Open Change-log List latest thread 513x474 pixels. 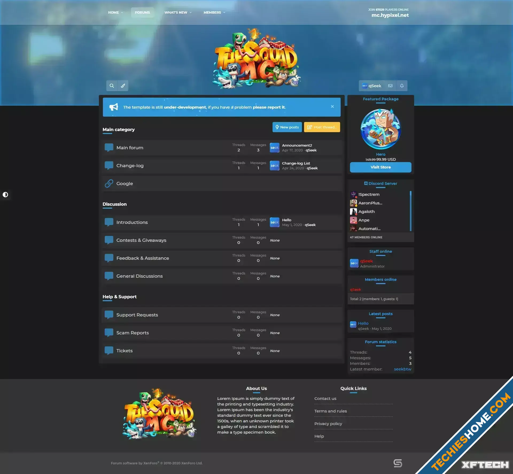coord(296,163)
